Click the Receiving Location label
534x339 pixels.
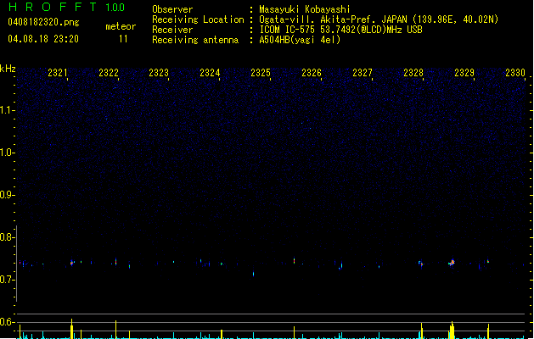point(198,19)
